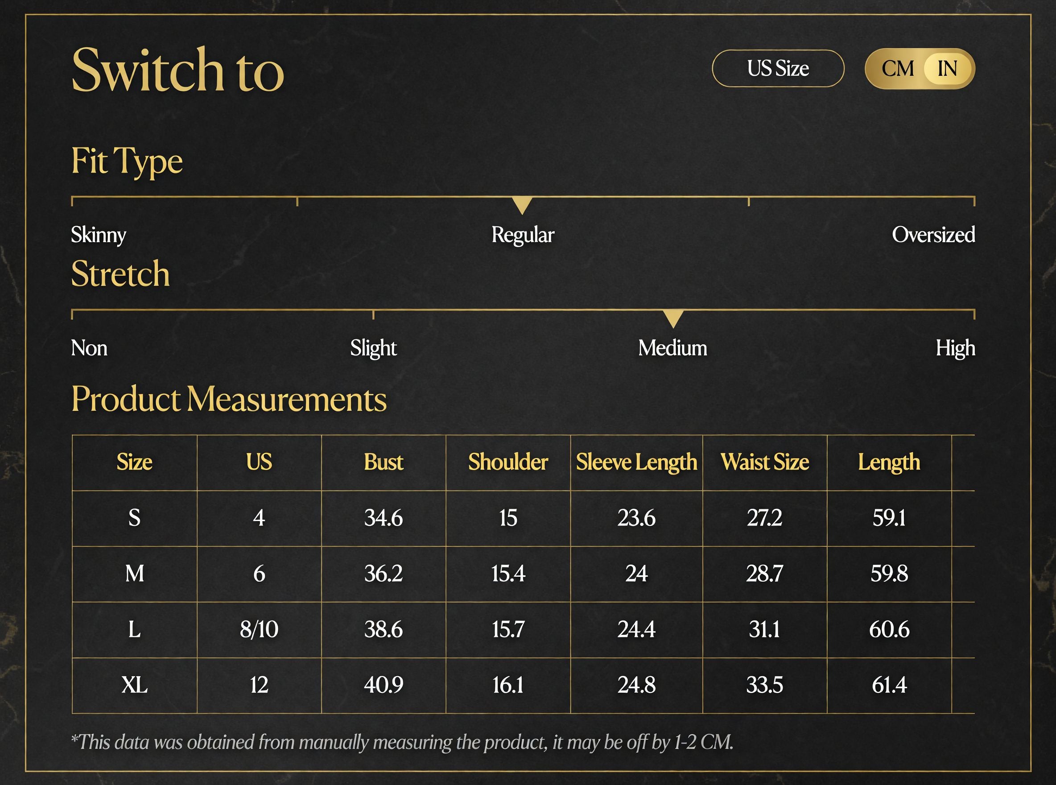Click sleeve length value 23.6

pyautogui.click(x=636, y=518)
